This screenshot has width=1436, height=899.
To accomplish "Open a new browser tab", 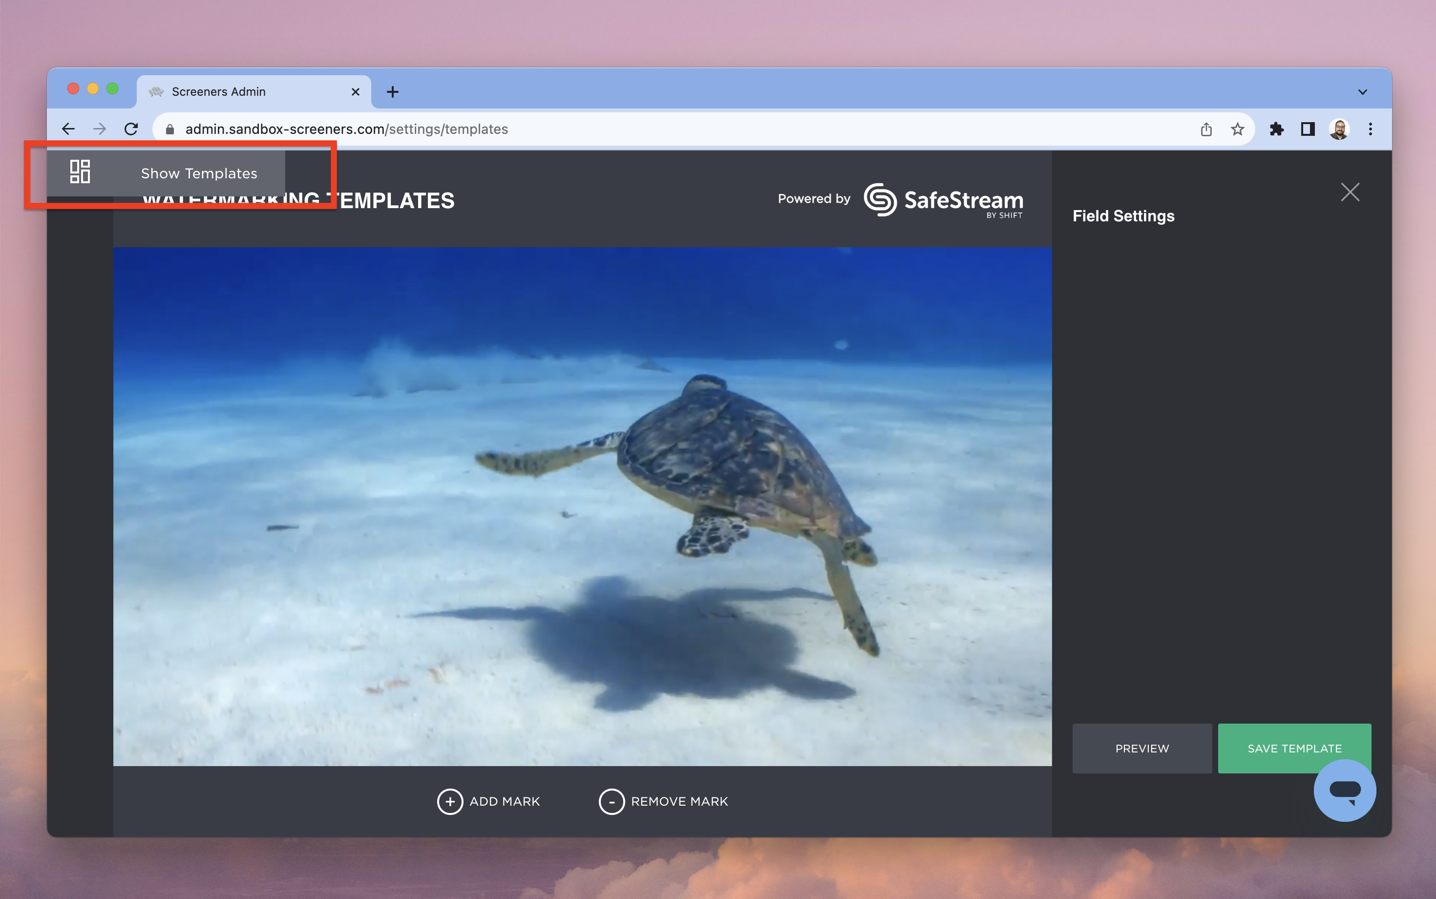I will [x=392, y=91].
